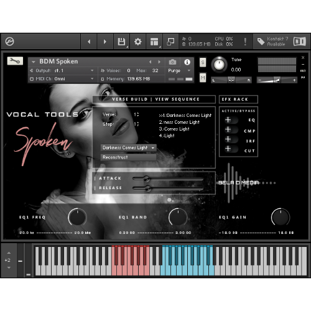Click the Tune knob
Image resolution: width=311 pixels, height=311 pixels.
[x=219, y=65]
